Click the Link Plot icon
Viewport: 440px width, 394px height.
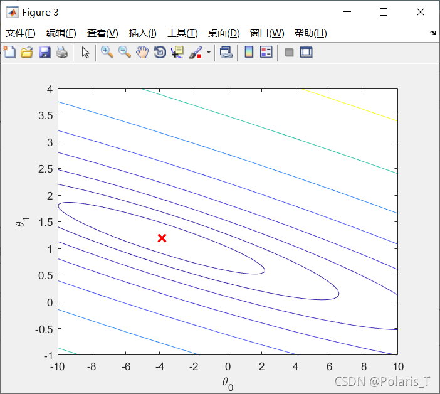226,52
